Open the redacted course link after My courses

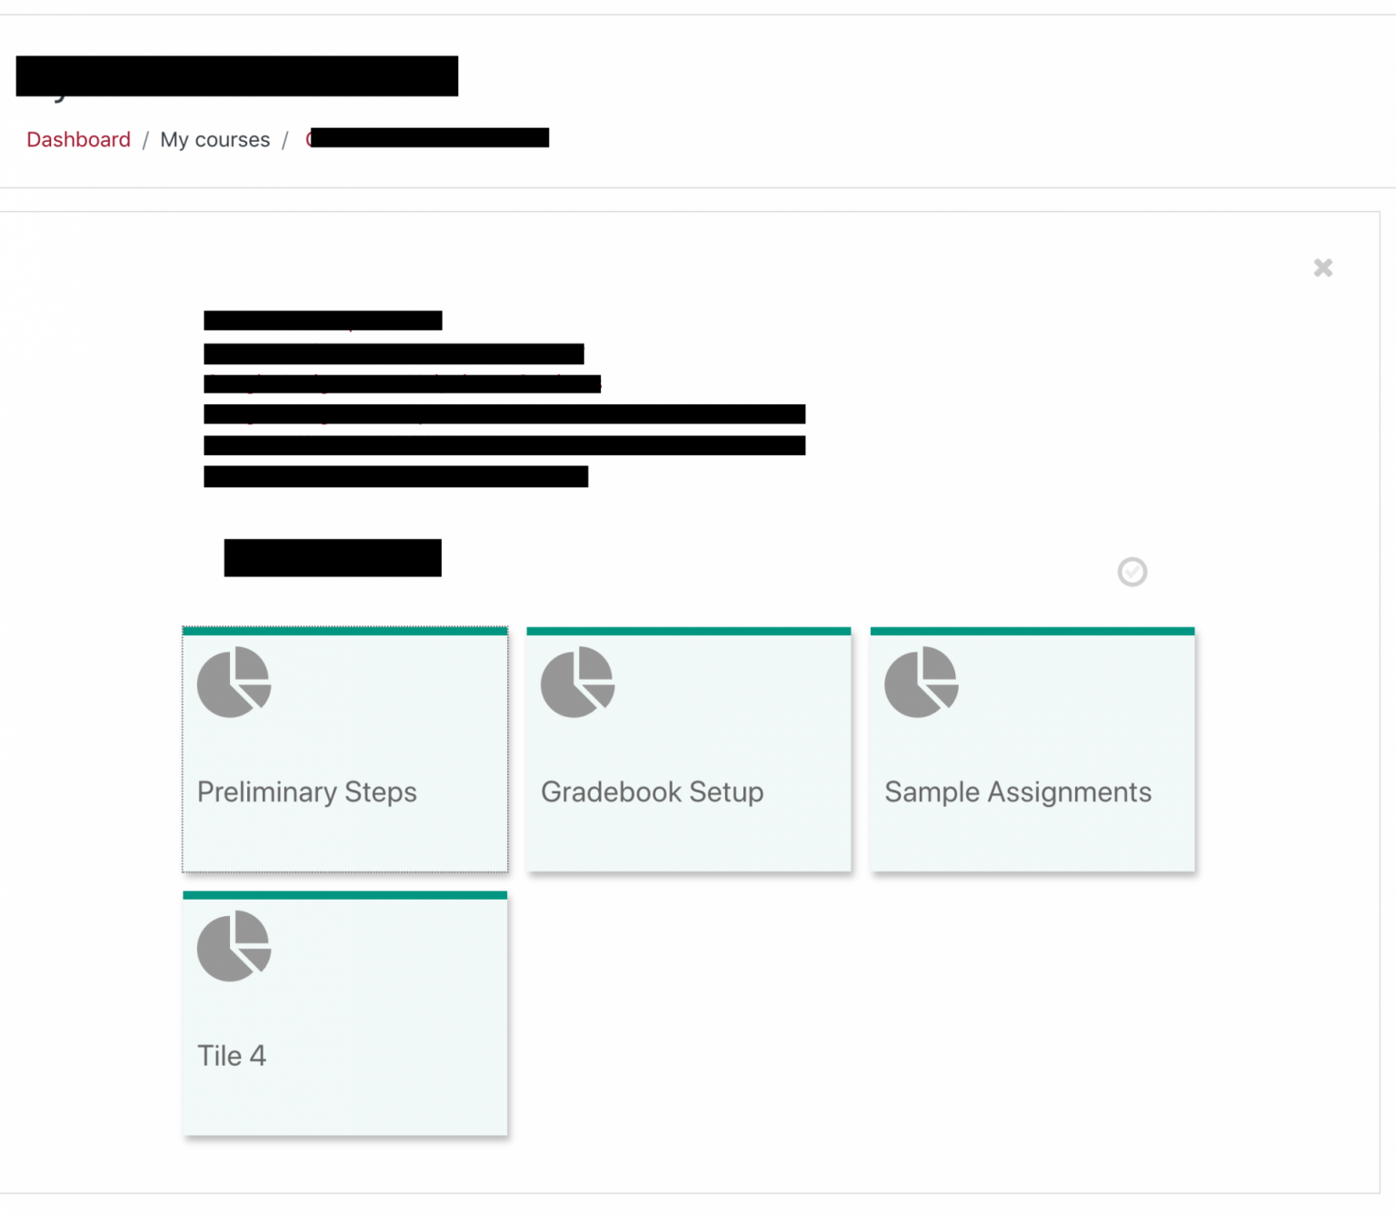pyautogui.click(x=427, y=138)
